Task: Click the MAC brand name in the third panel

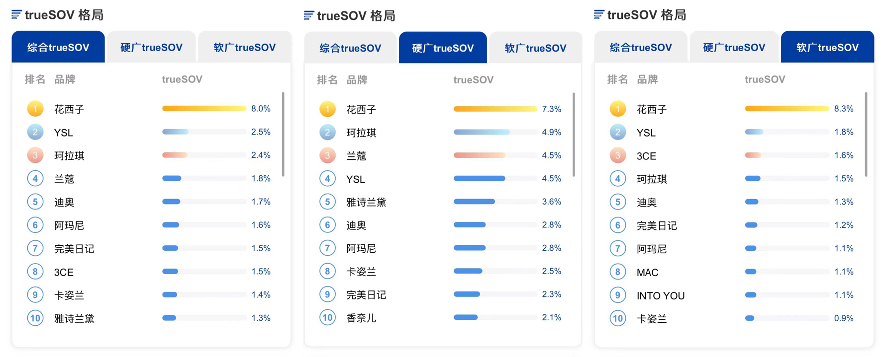Action: (x=648, y=272)
